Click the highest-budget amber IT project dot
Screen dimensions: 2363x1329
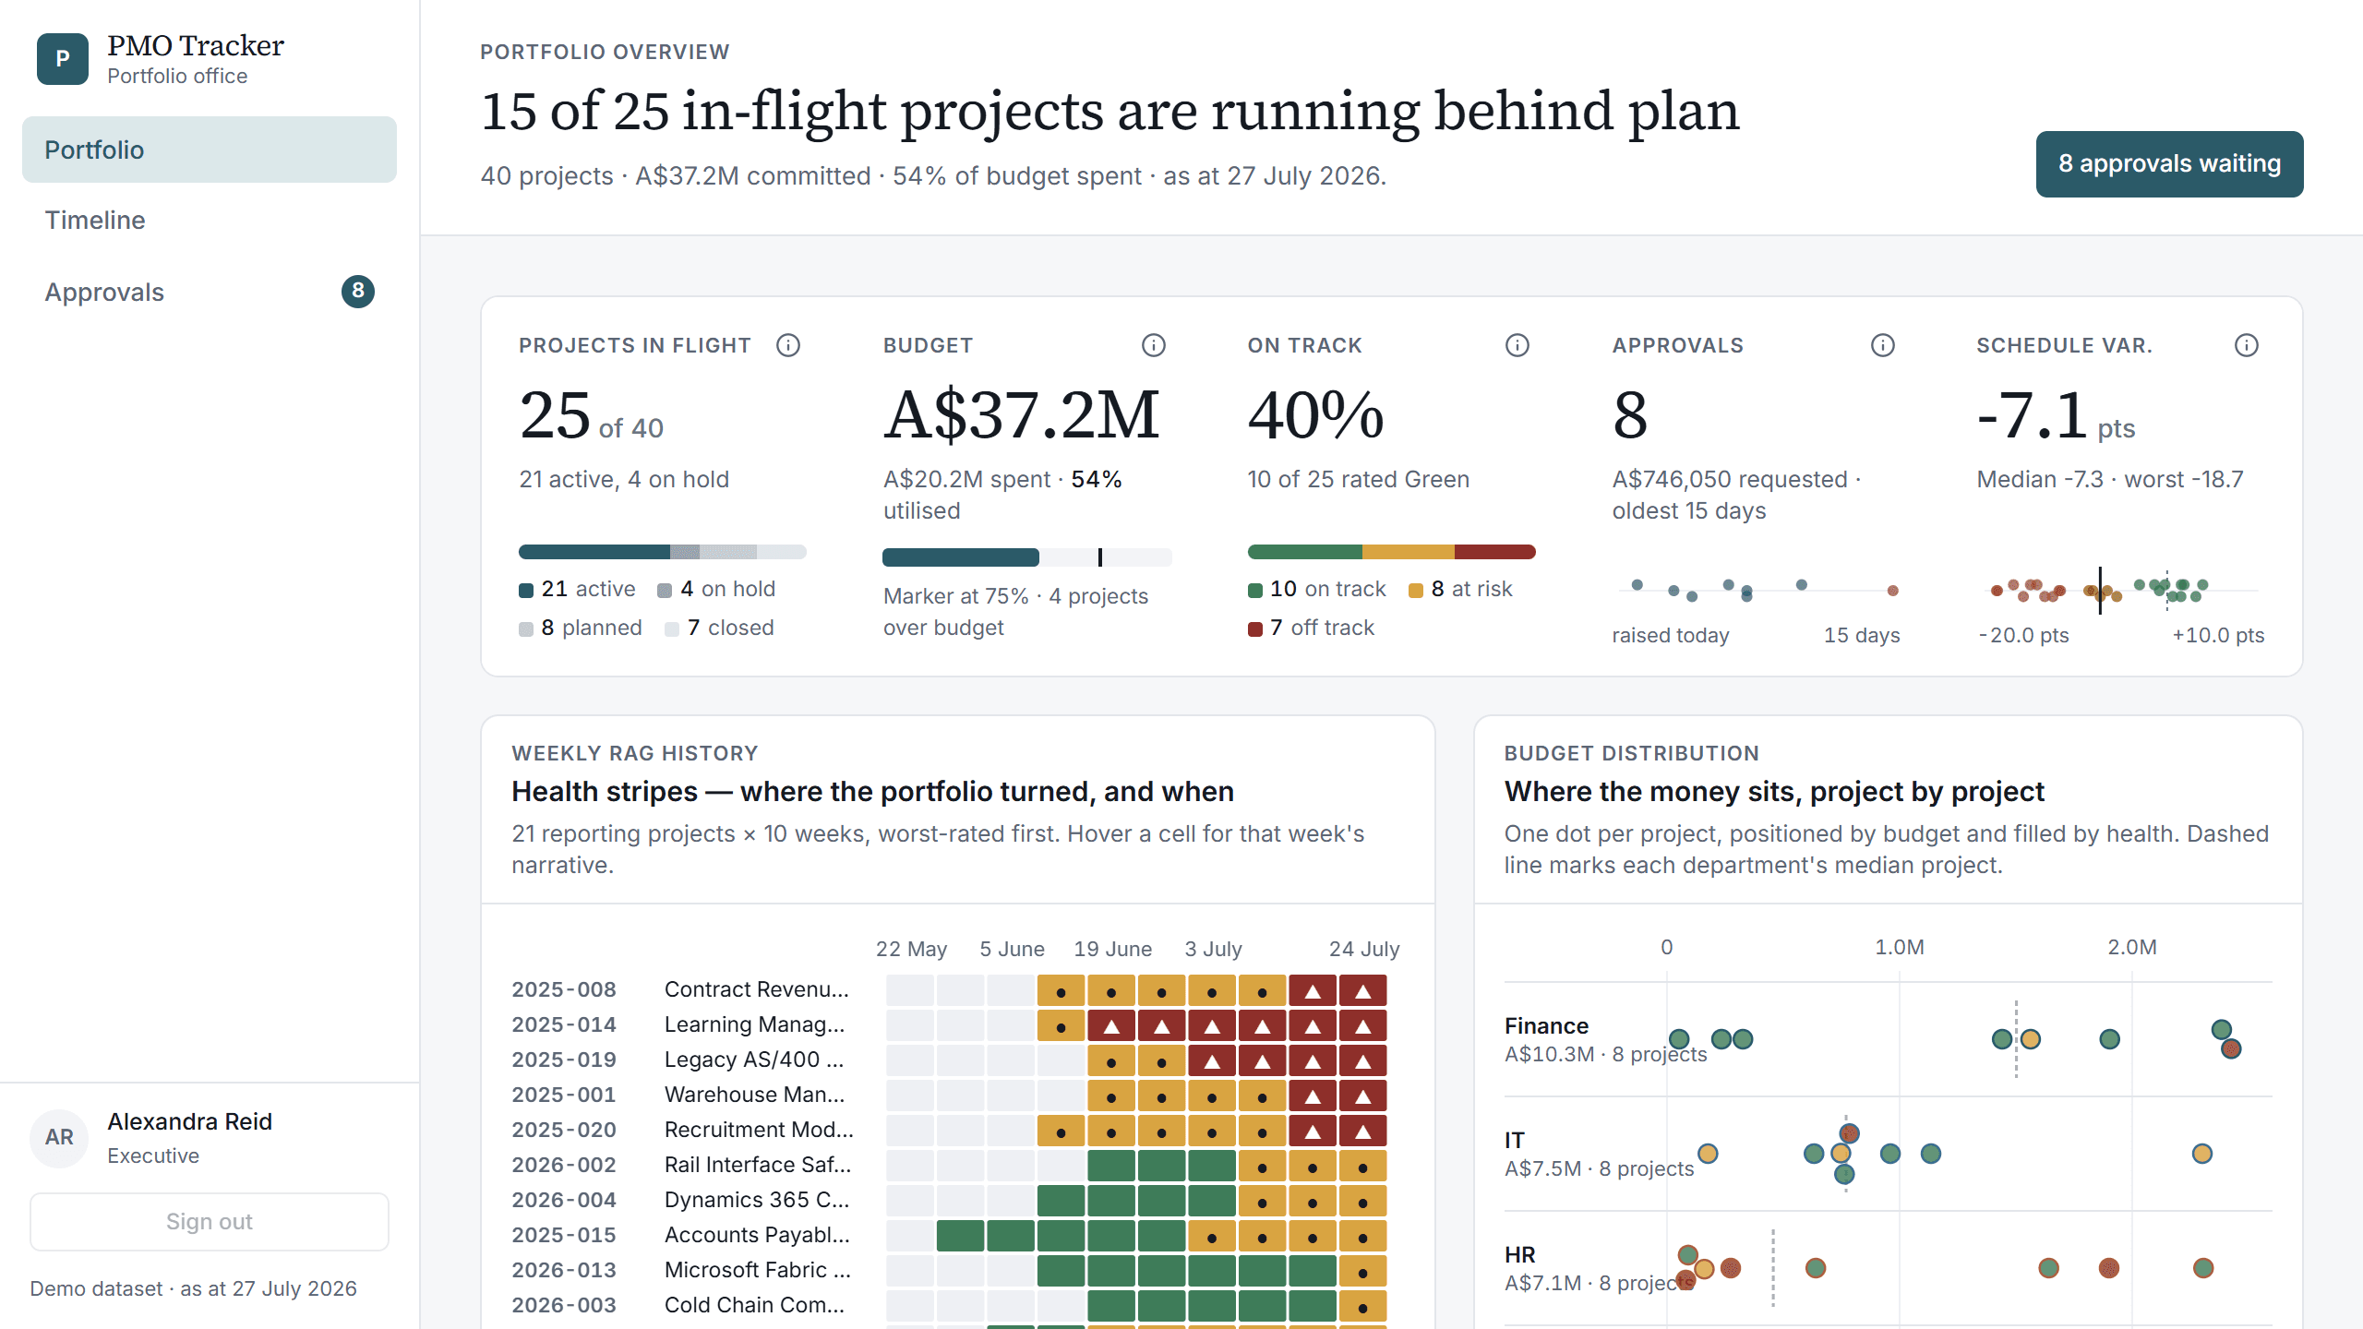[x=2202, y=1154]
